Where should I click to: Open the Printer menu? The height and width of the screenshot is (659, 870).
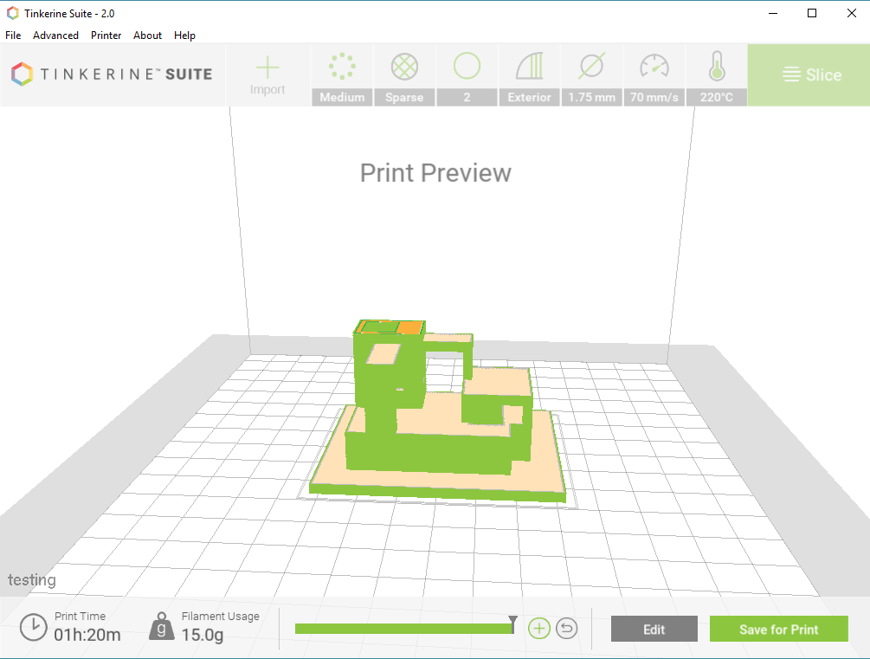point(106,35)
